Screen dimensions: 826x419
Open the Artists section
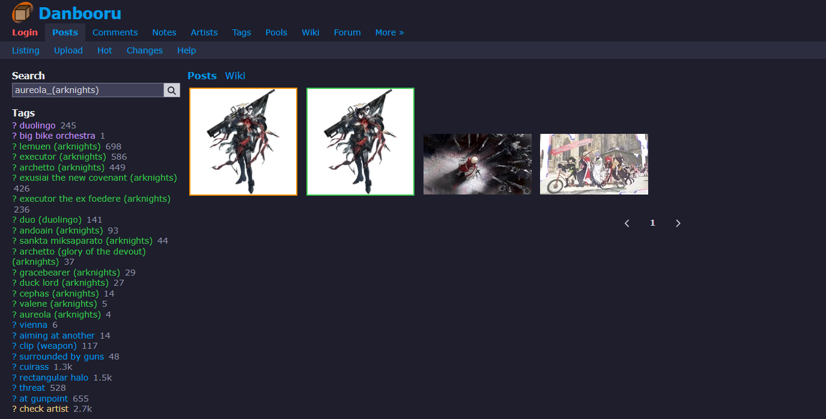(204, 32)
